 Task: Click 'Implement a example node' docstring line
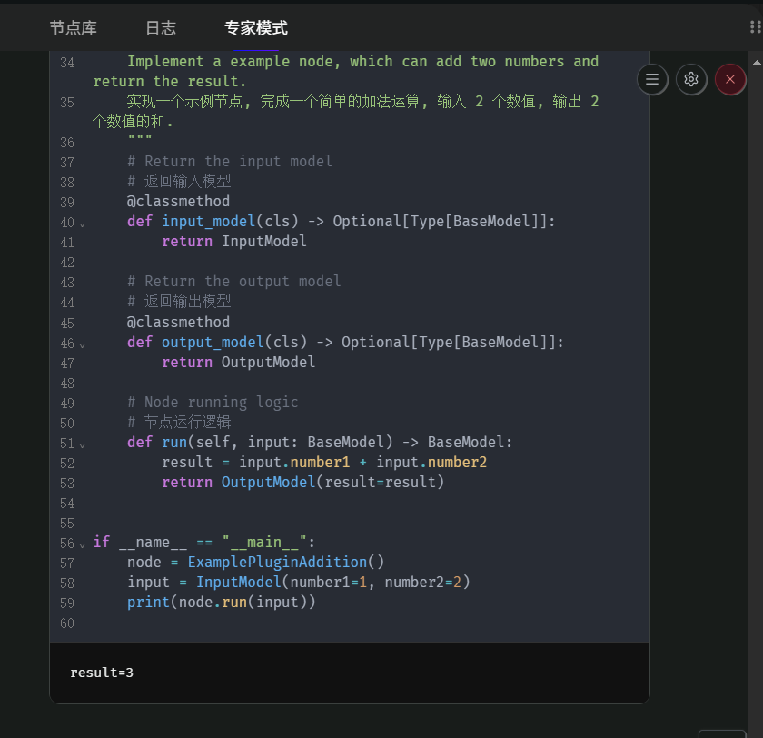point(346,71)
